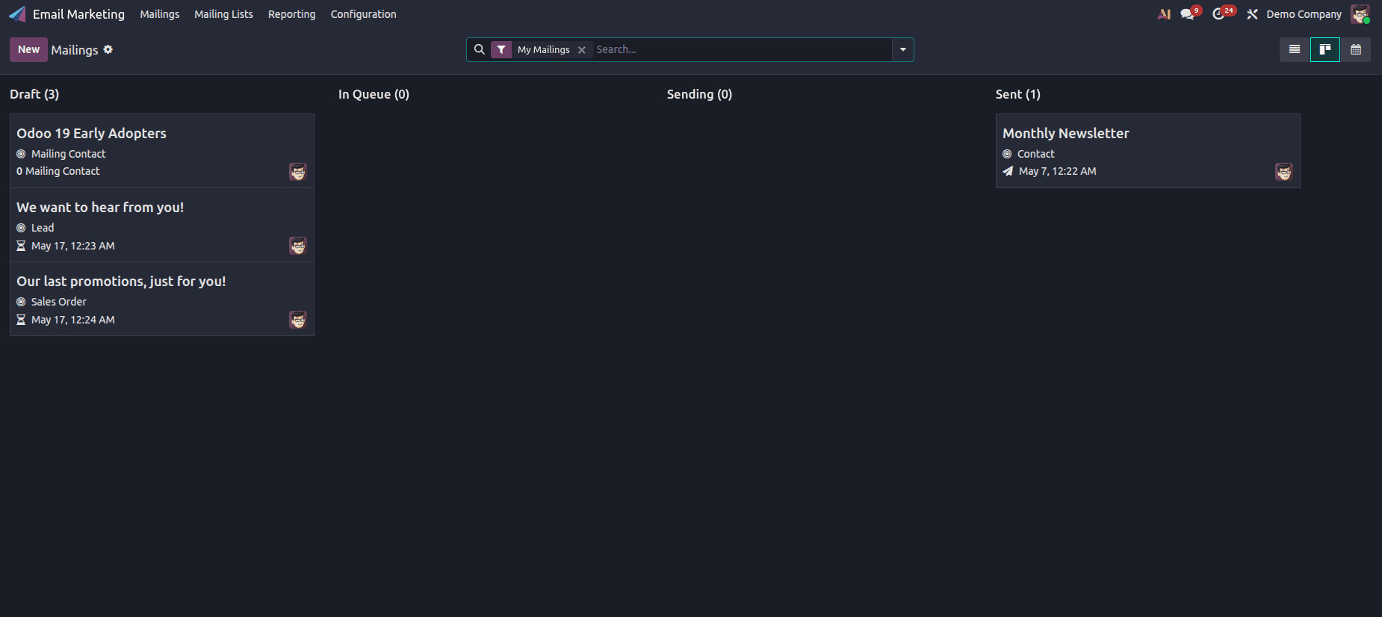Image resolution: width=1382 pixels, height=617 pixels.
Task: Click the 0 Mailing Contact text
Action: [x=58, y=171]
